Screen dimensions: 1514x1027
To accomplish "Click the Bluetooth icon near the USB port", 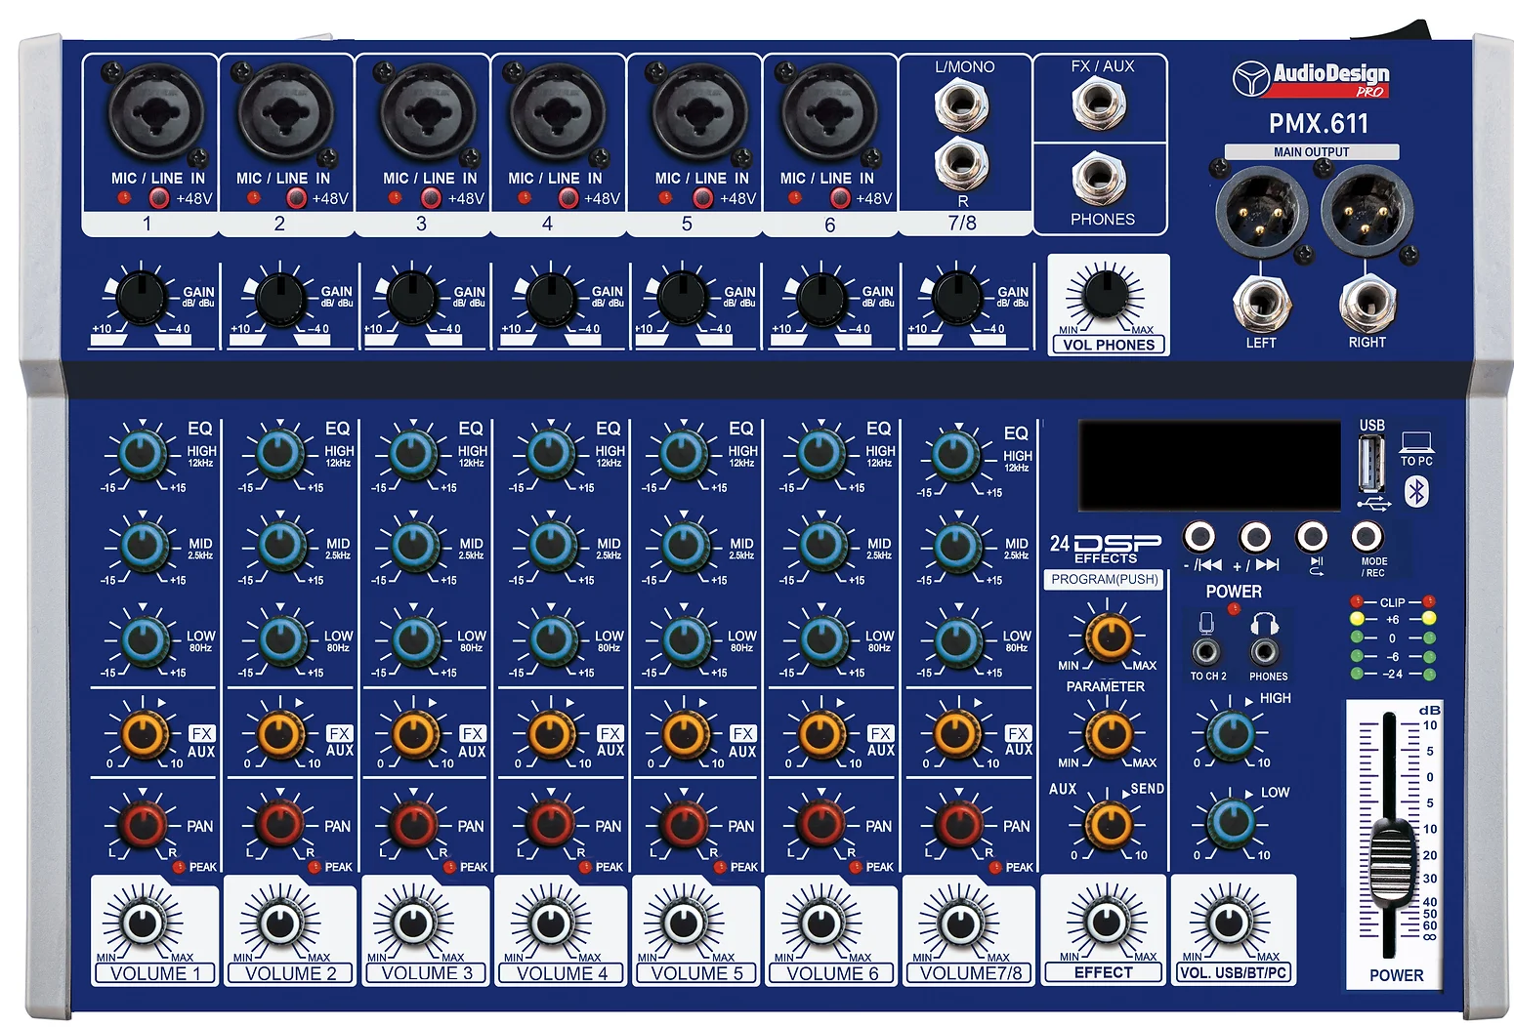I will 1416,491.
